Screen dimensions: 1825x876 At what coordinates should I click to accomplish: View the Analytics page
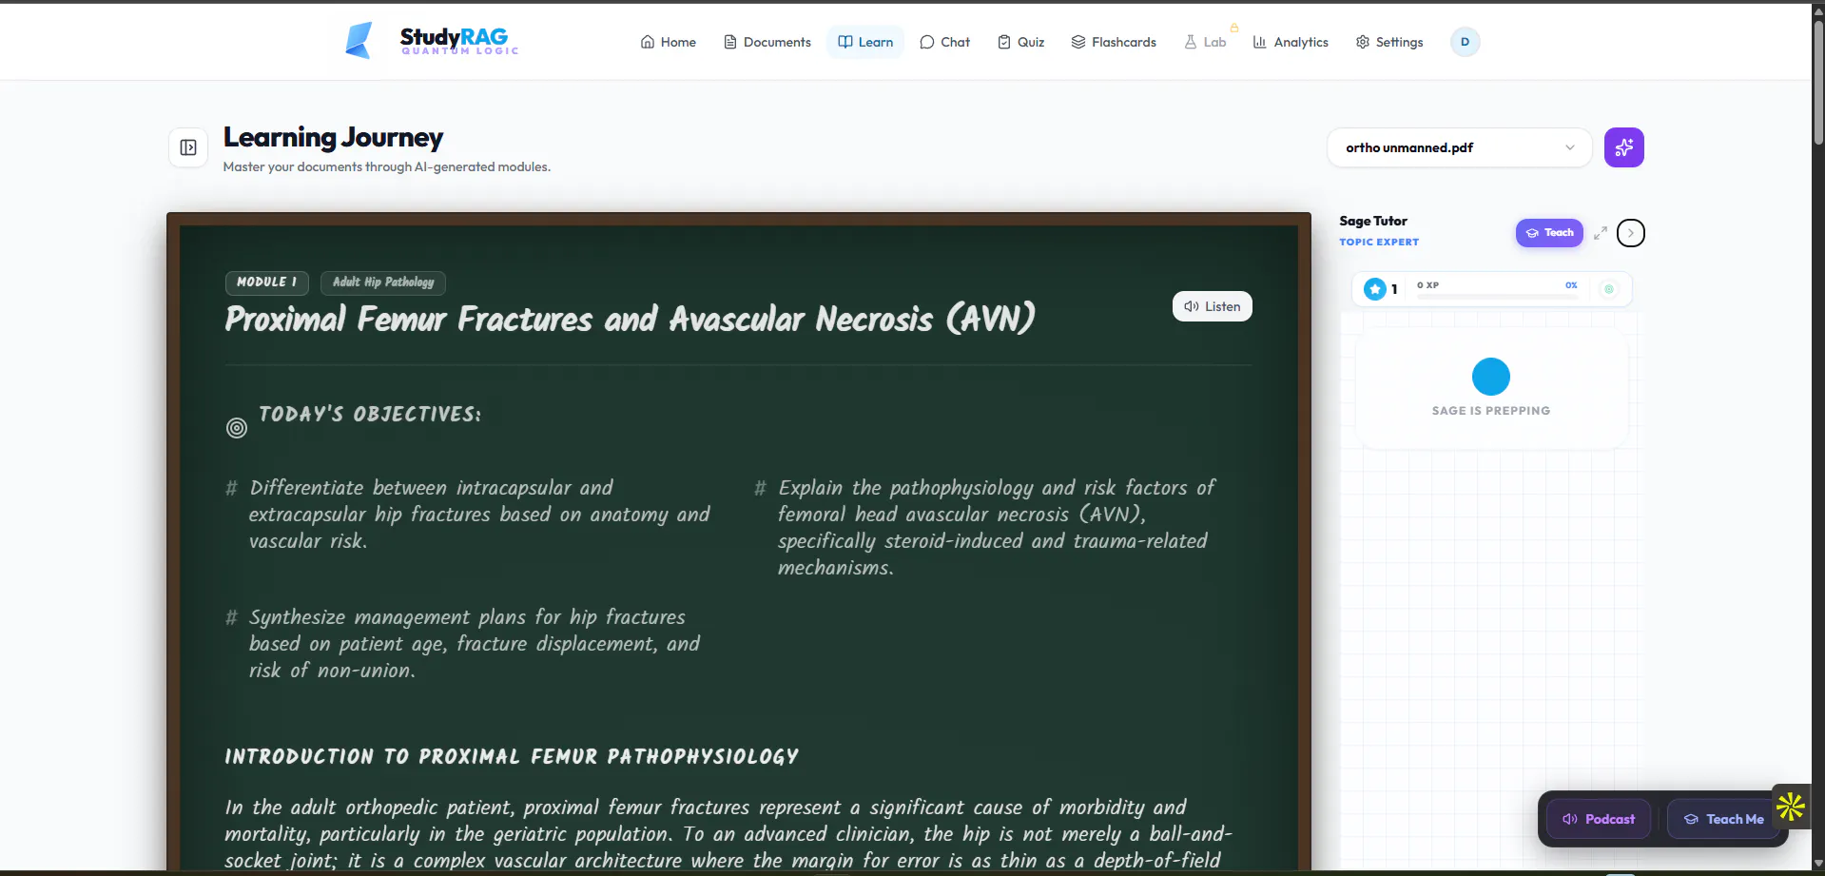tap(1291, 42)
